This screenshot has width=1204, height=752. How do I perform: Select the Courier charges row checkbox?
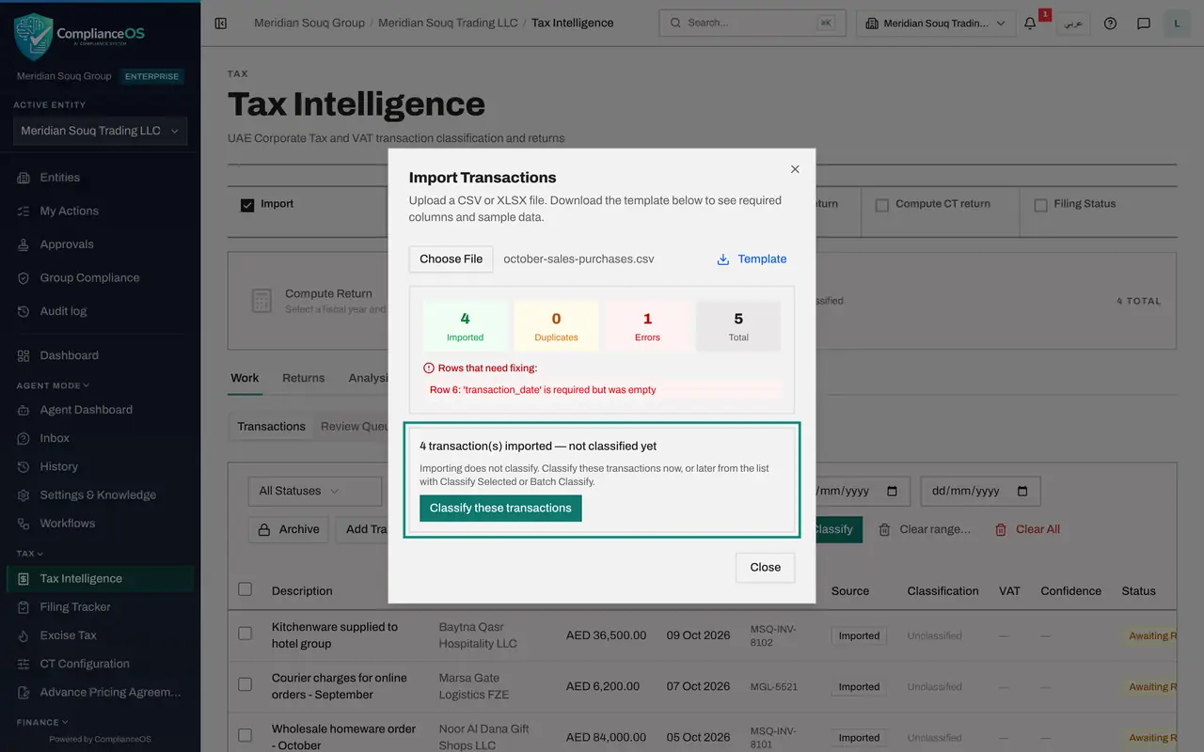[x=246, y=685]
